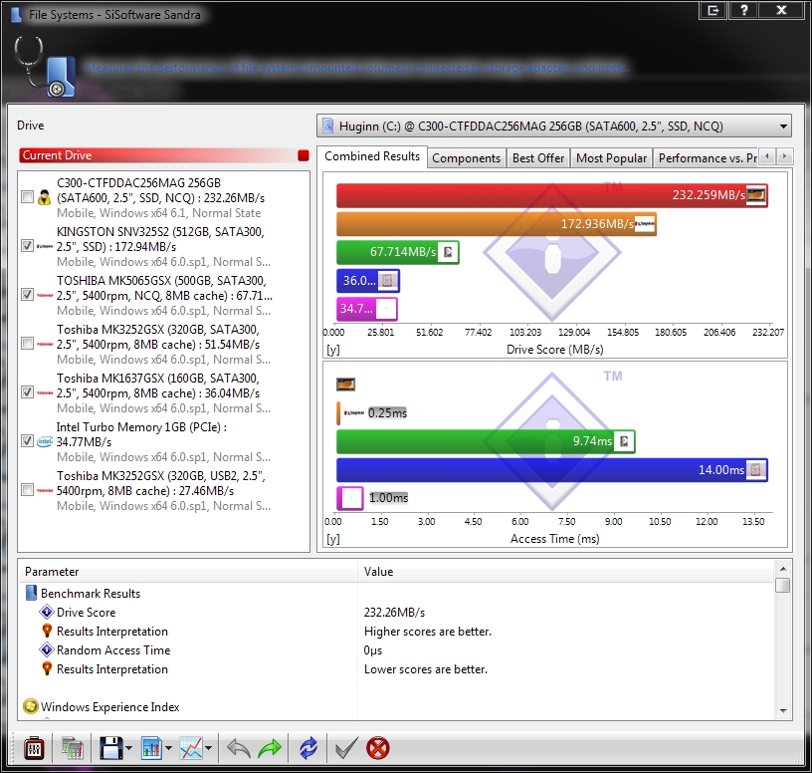This screenshot has height=773, width=812.
Task: Click the Windows Experience Index icon
Action: [31, 706]
